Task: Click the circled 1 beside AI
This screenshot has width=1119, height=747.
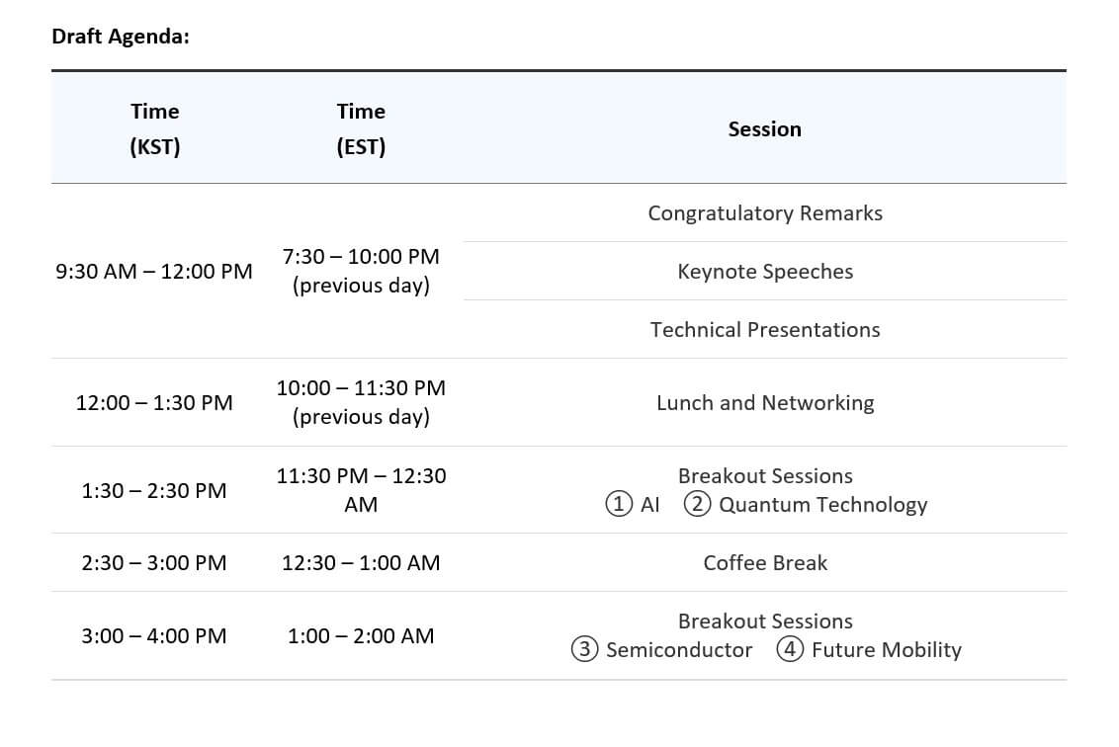Action: [x=619, y=505]
